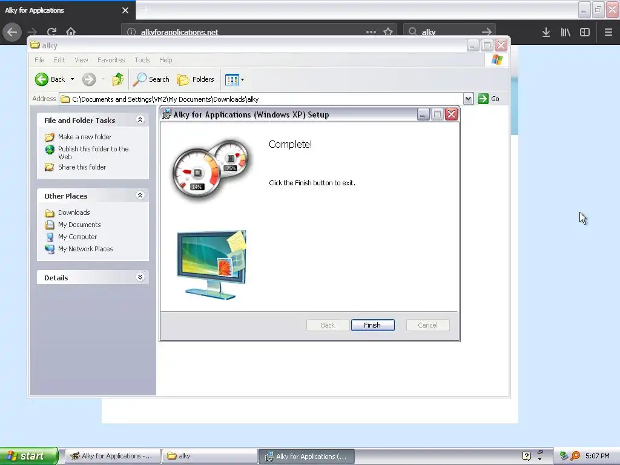
Task: Open Downloads under Other Places
Action: pyautogui.click(x=74, y=213)
